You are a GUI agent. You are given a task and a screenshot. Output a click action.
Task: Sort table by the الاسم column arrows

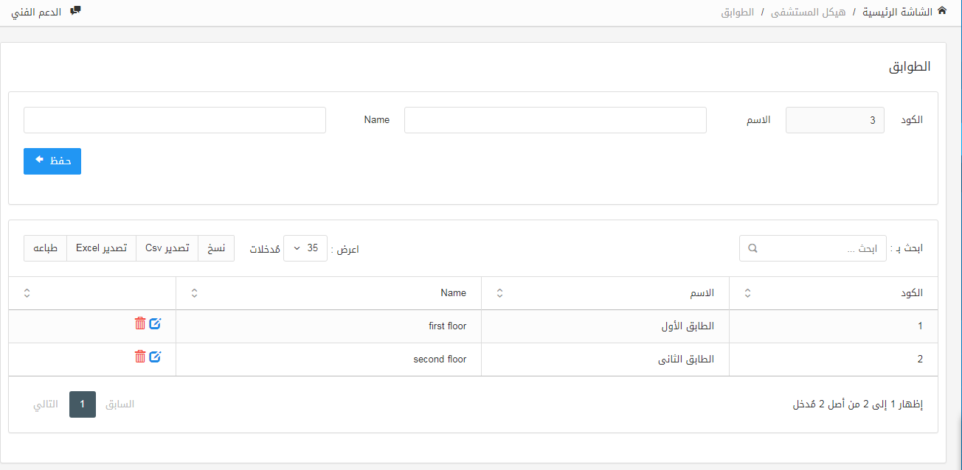pyautogui.click(x=499, y=293)
